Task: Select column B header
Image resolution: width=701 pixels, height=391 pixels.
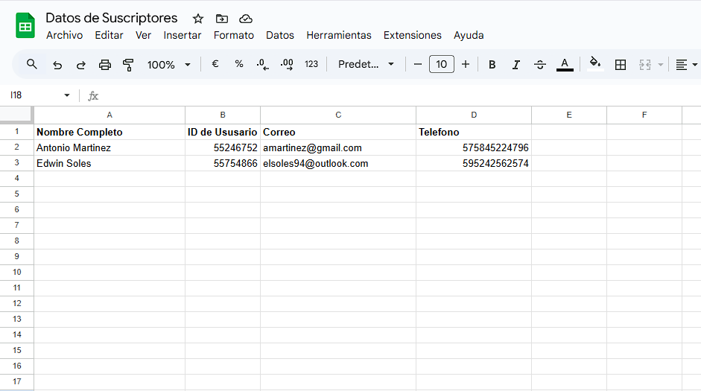Action: [223, 115]
